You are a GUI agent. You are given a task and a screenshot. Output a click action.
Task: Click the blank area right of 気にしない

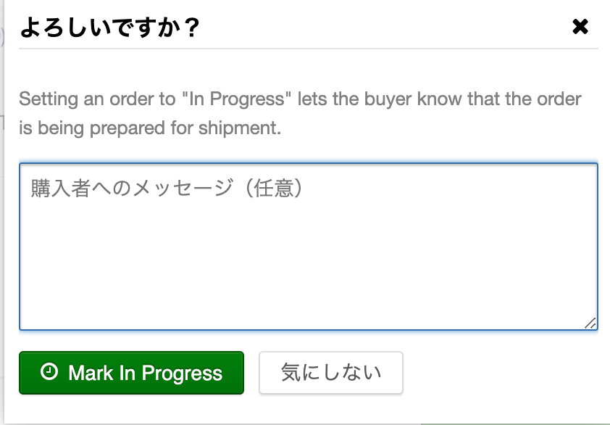(501, 373)
